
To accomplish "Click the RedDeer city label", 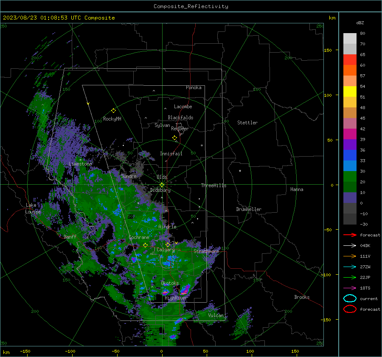I will pyautogui.click(x=180, y=129).
